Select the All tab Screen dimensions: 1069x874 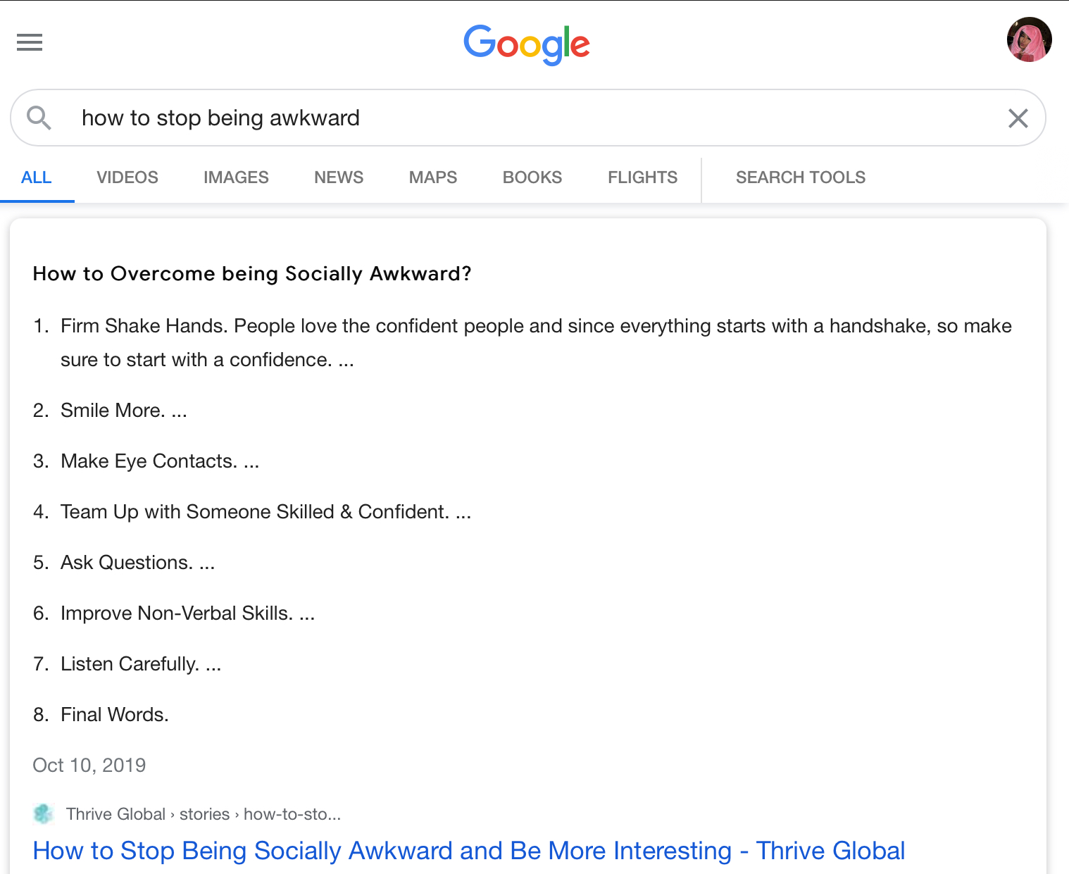pyautogui.click(x=37, y=177)
